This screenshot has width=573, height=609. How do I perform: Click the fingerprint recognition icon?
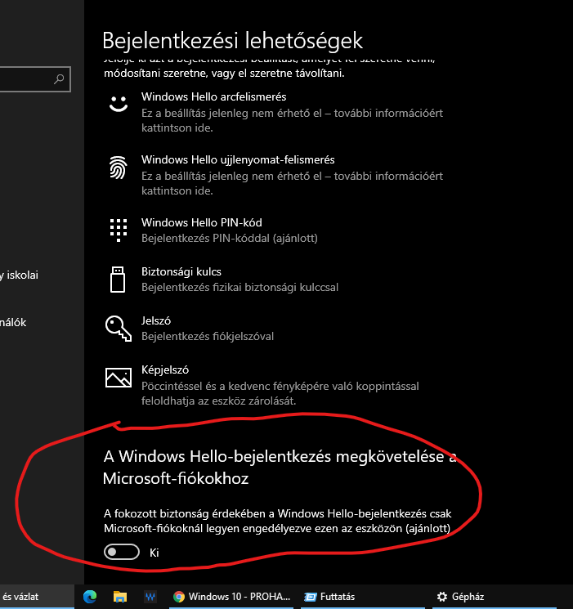pos(118,168)
